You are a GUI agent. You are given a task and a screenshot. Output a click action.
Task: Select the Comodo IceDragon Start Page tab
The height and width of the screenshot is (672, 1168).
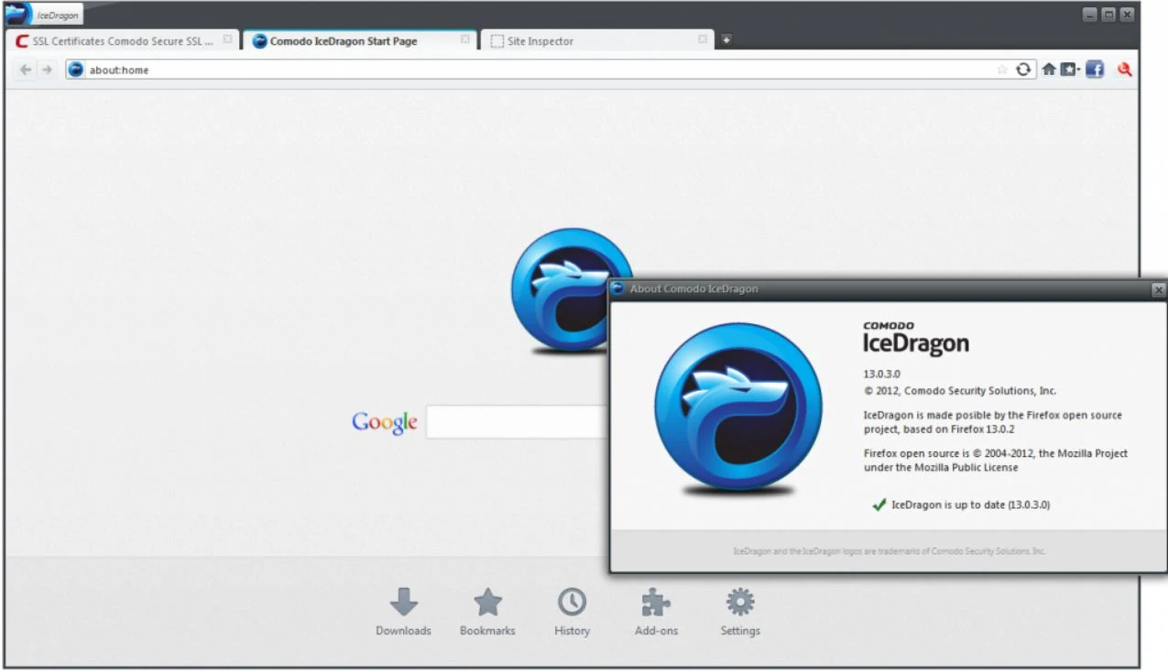(360, 41)
